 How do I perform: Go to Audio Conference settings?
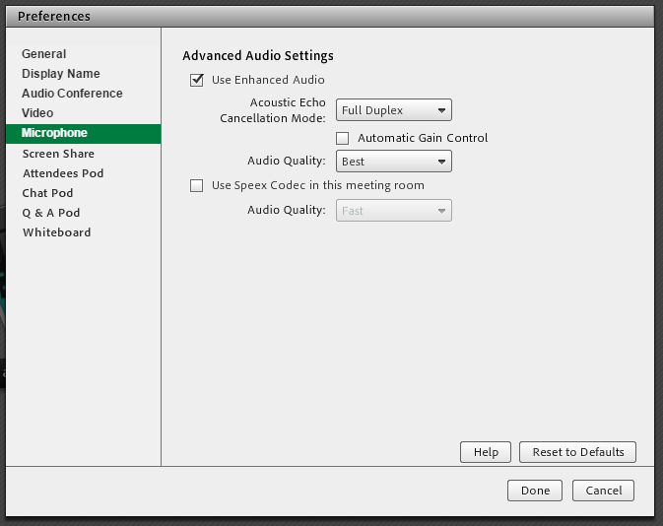click(x=72, y=94)
